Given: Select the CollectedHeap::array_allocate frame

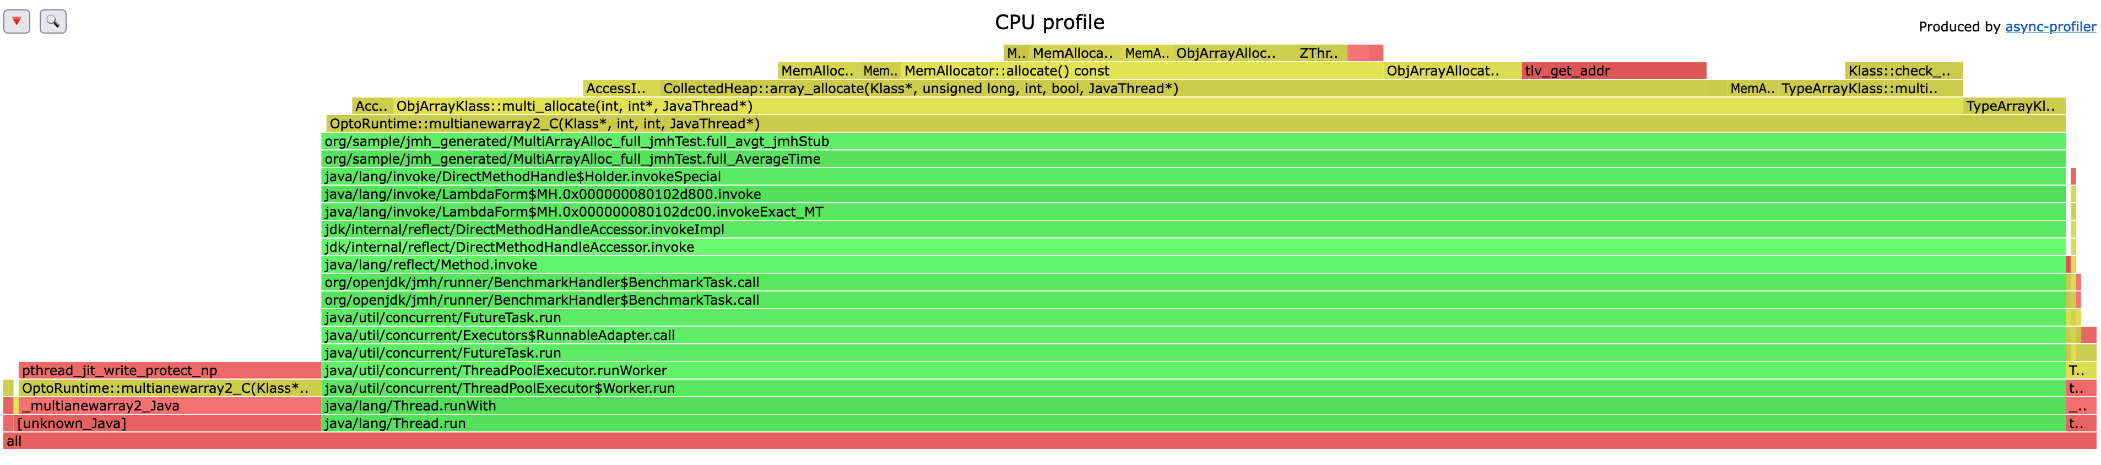Looking at the screenshot, I should tap(1183, 89).
